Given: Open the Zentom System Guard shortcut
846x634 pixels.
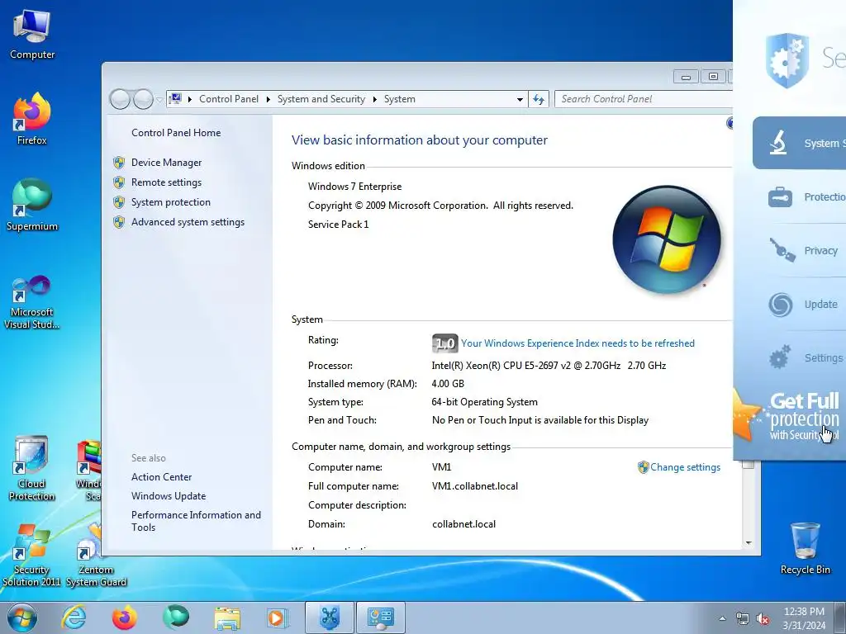Looking at the screenshot, I should (x=96, y=556).
